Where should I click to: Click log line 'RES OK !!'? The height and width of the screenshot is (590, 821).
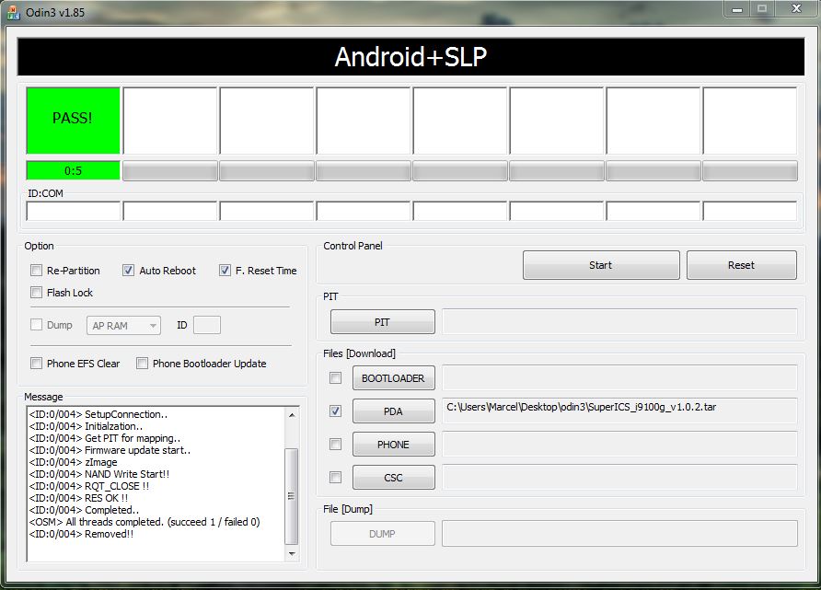point(78,498)
